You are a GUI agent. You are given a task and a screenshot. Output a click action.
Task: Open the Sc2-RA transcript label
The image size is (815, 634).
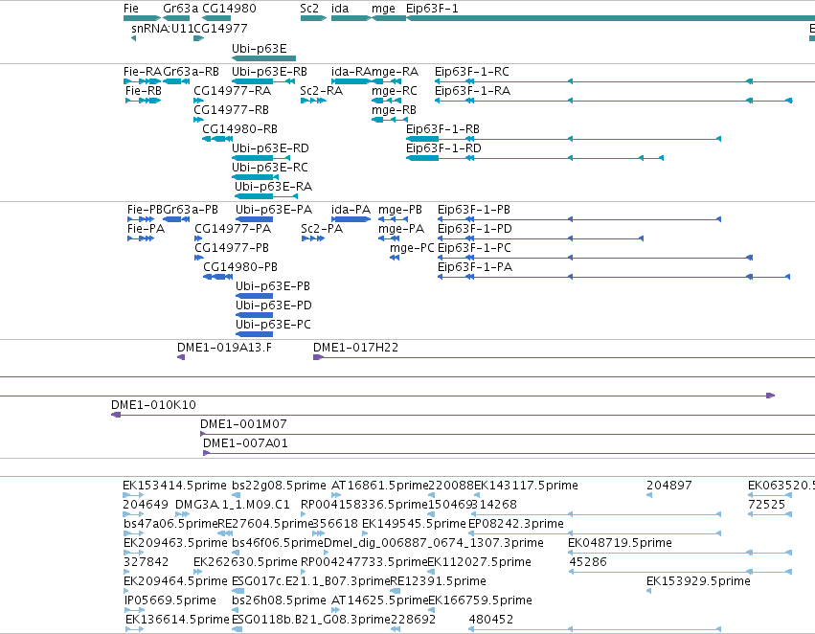pos(321,90)
